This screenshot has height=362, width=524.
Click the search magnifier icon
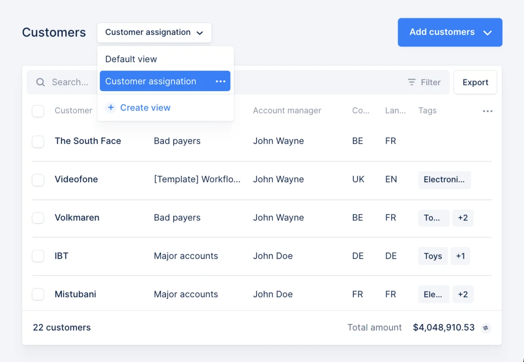tap(40, 82)
